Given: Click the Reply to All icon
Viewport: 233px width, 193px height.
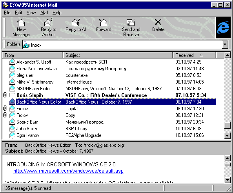Looking at the screenshot, I should 76,23.
